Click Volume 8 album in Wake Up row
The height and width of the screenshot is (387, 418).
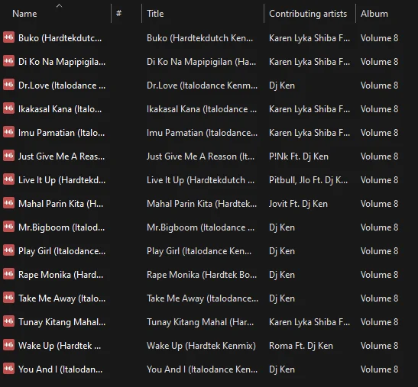(379, 346)
